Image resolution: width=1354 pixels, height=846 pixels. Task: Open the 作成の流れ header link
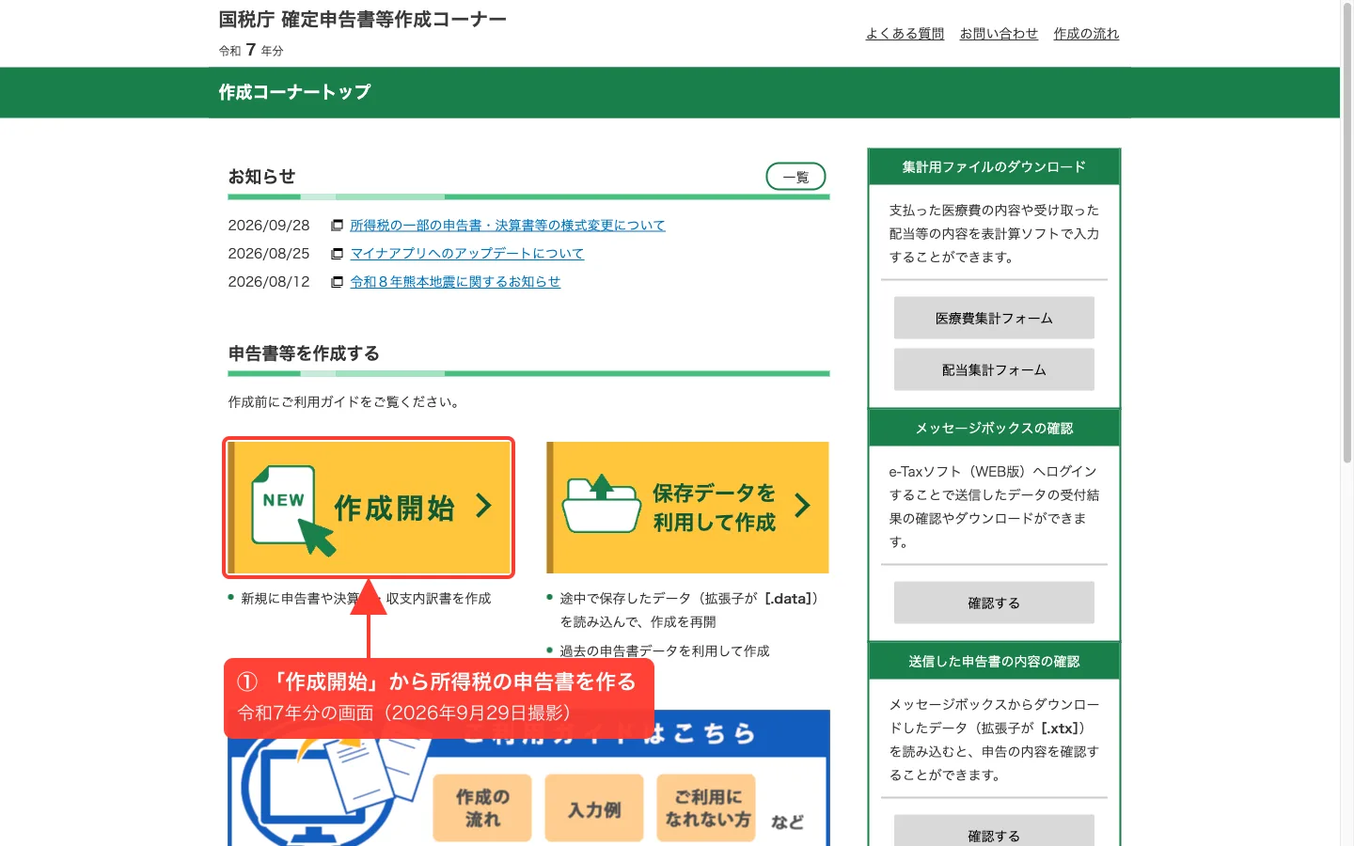tap(1086, 34)
